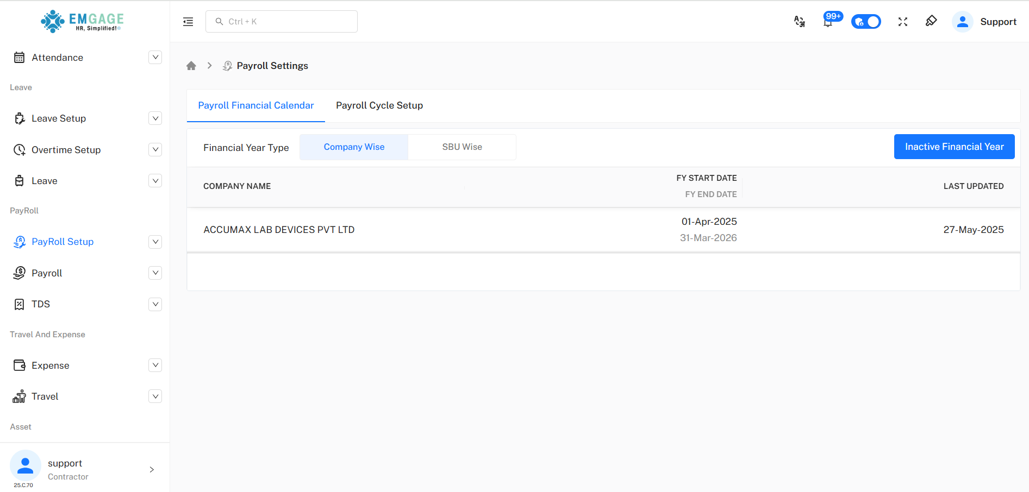Enter fullscreen mode using expand icon
Viewport: 1029px width, 492px height.
click(x=903, y=22)
